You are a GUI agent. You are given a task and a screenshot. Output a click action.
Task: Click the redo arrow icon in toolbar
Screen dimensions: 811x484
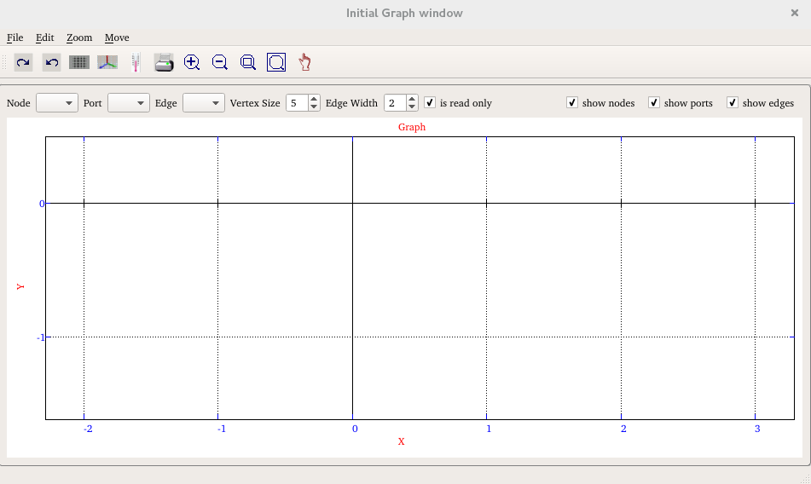pyautogui.click(x=24, y=62)
